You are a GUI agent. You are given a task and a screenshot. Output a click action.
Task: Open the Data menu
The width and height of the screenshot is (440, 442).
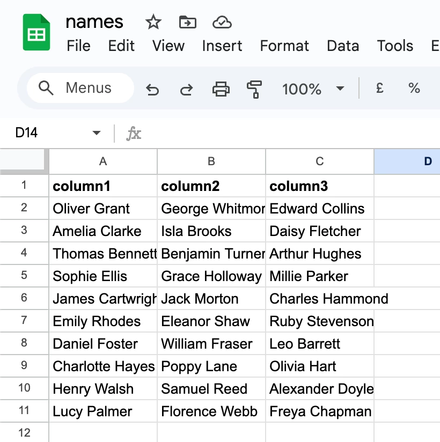click(x=343, y=46)
